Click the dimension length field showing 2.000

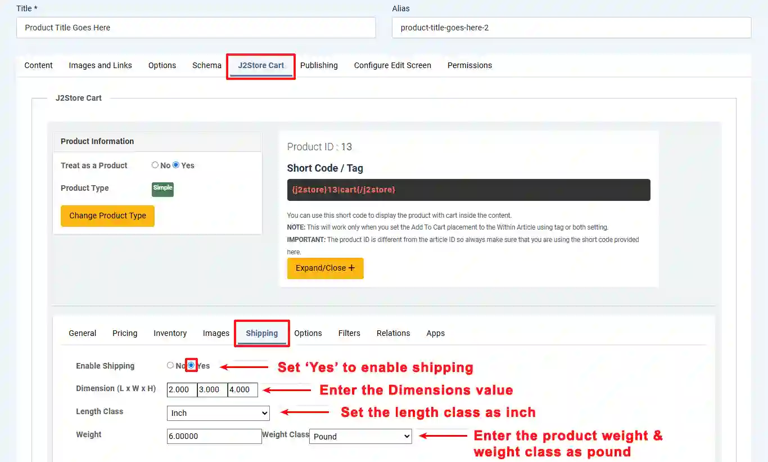pyautogui.click(x=182, y=389)
